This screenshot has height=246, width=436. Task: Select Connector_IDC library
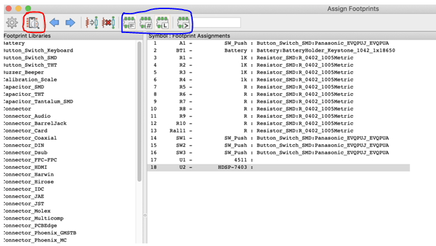point(24,189)
